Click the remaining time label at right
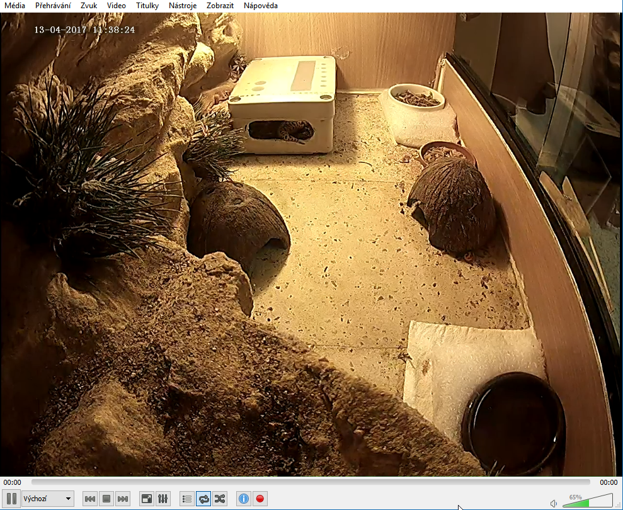623x510 pixels. 609,482
